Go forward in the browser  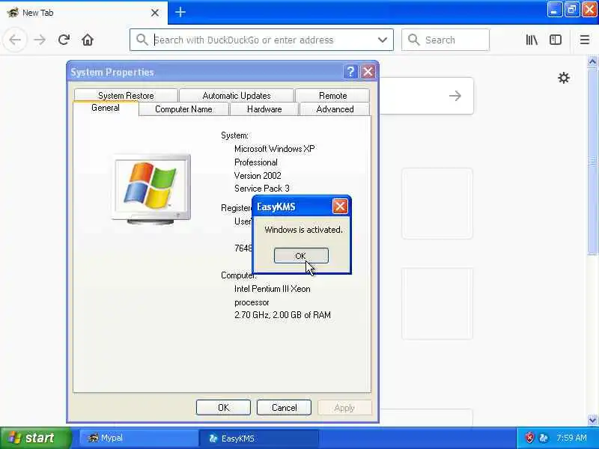(x=40, y=40)
